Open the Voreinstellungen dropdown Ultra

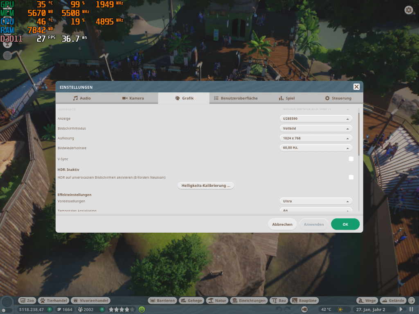tap(316, 201)
